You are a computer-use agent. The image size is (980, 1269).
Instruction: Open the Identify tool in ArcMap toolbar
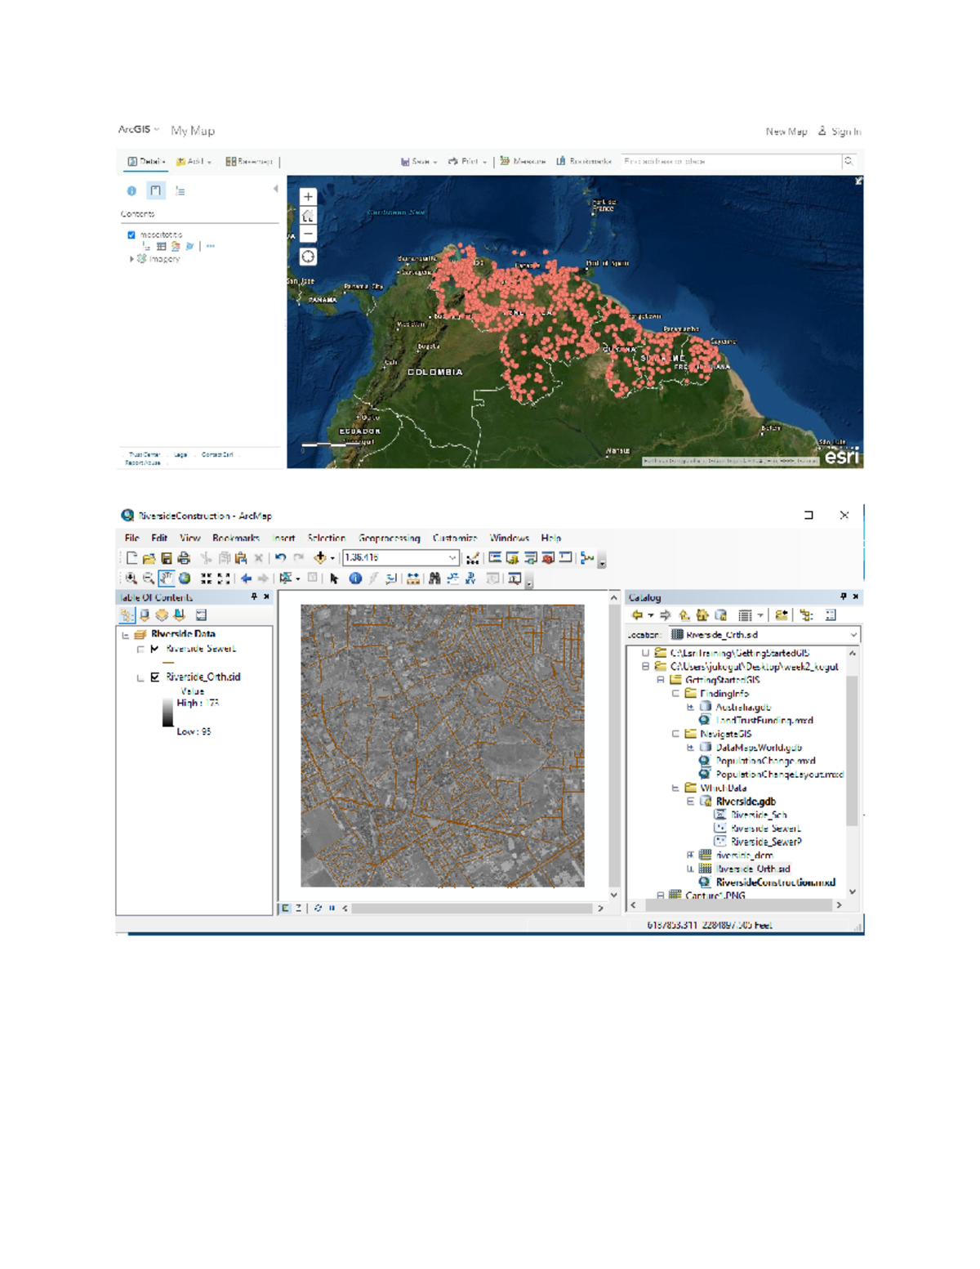coord(354,579)
